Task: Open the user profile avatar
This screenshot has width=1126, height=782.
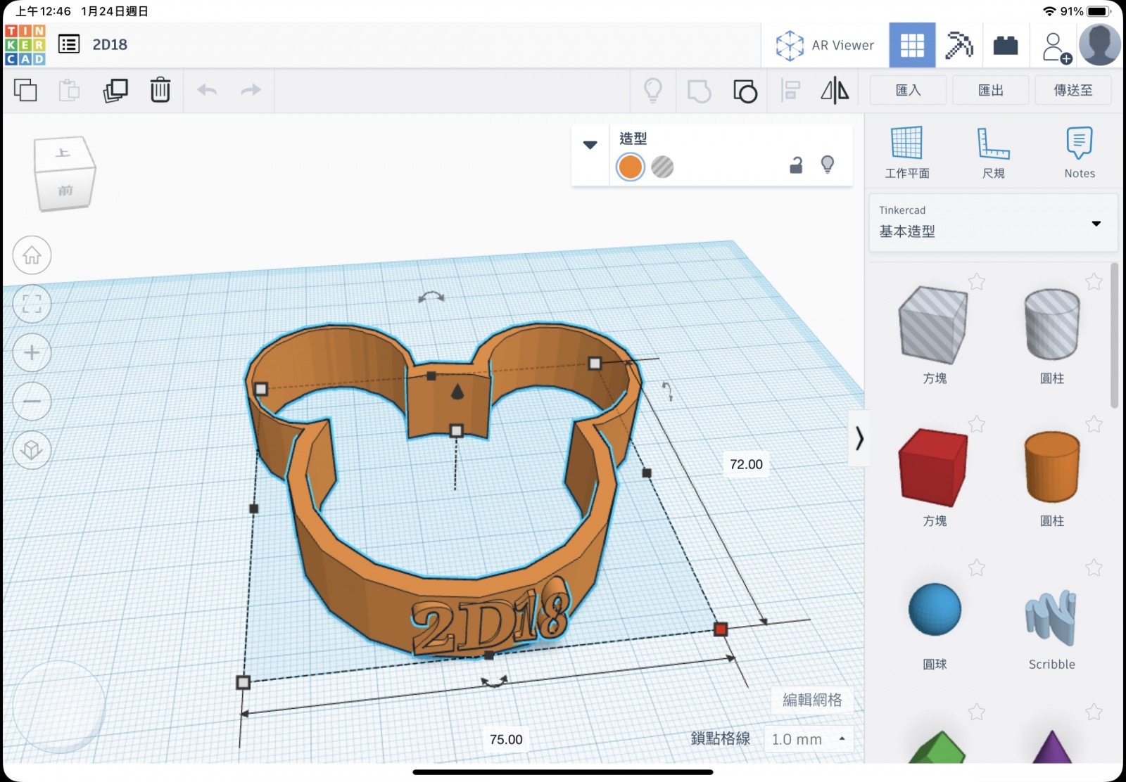Action: [x=1100, y=45]
